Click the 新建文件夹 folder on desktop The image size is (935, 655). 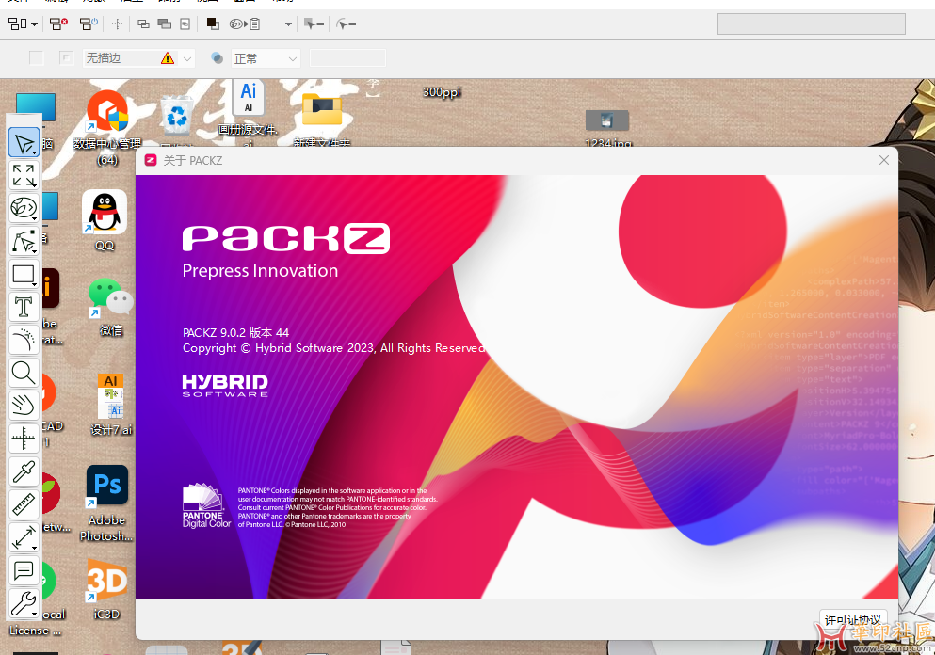pos(322,120)
